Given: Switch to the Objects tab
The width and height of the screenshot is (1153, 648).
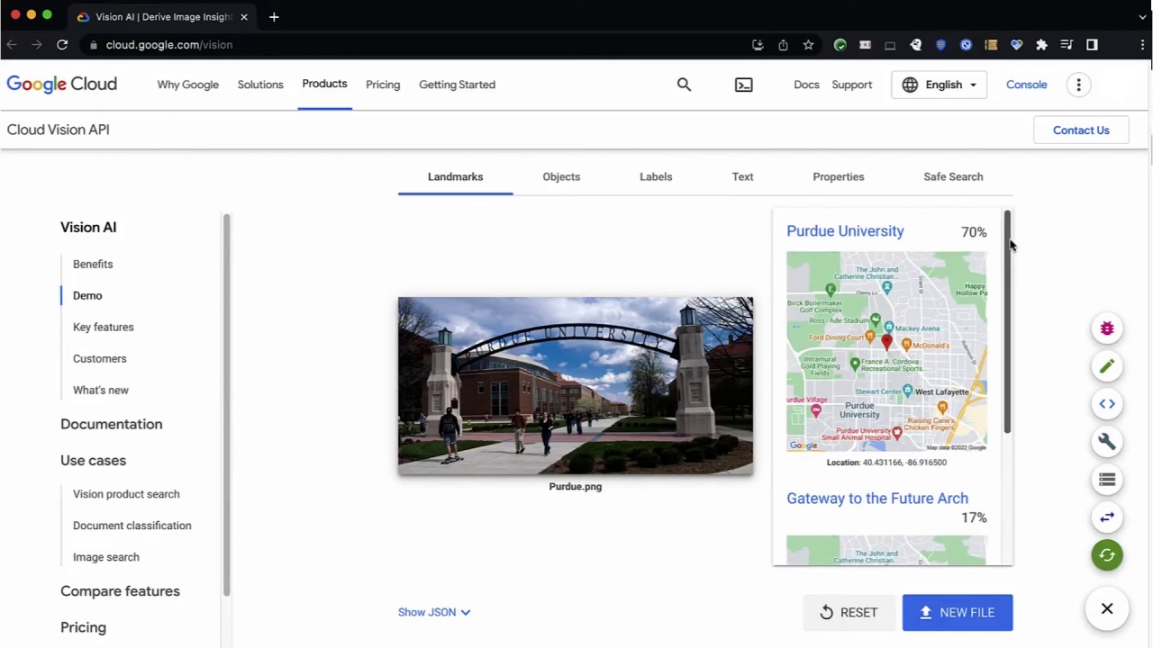Looking at the screenshot, I should pos(561,177).
